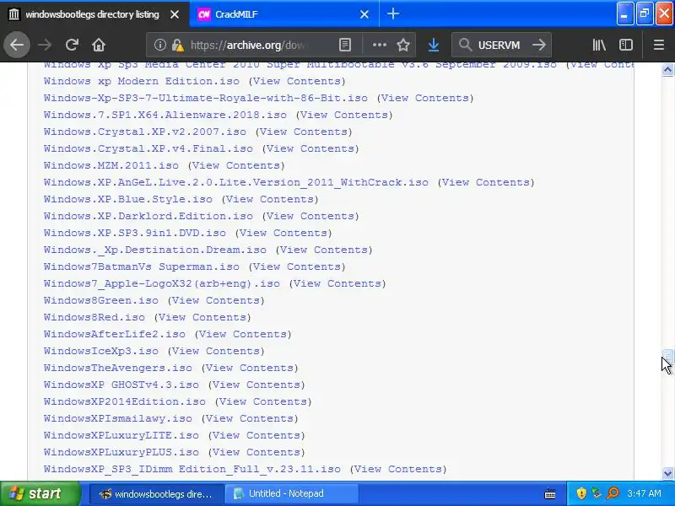Open WindowsTheAvengers.iso link
Viewport: 675px width, 506px height.
click(x=117, y=368)
